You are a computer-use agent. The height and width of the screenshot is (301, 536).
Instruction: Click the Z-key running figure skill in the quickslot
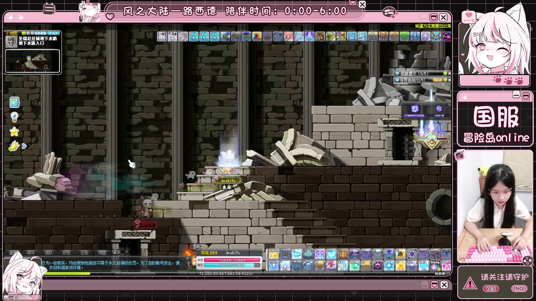(343, 266)
